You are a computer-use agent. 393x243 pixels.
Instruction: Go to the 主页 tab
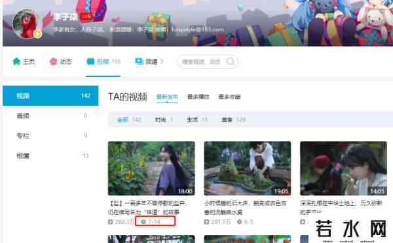coord(24,61)
